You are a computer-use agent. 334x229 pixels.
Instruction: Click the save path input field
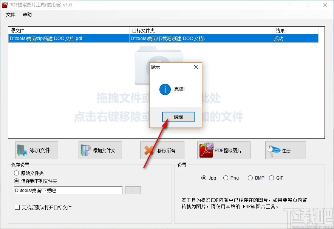(x=68, y=191)
